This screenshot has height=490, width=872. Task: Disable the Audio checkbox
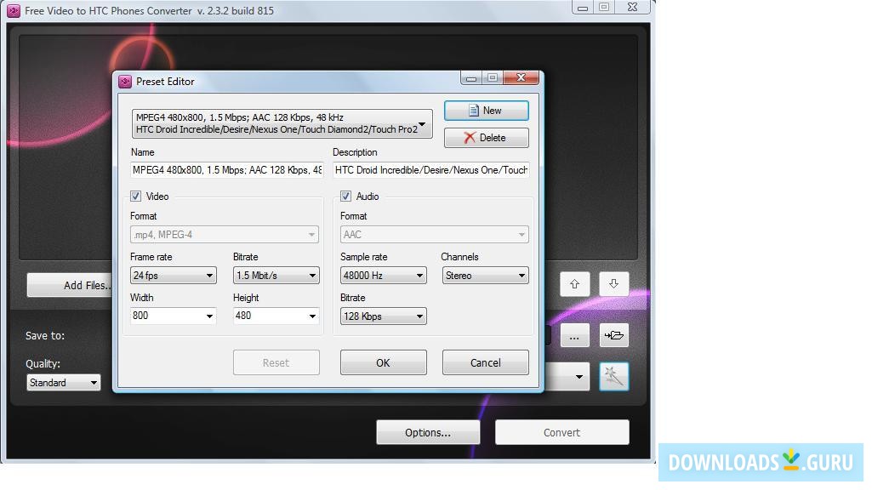pyautogui.click(x=346, y=196)
